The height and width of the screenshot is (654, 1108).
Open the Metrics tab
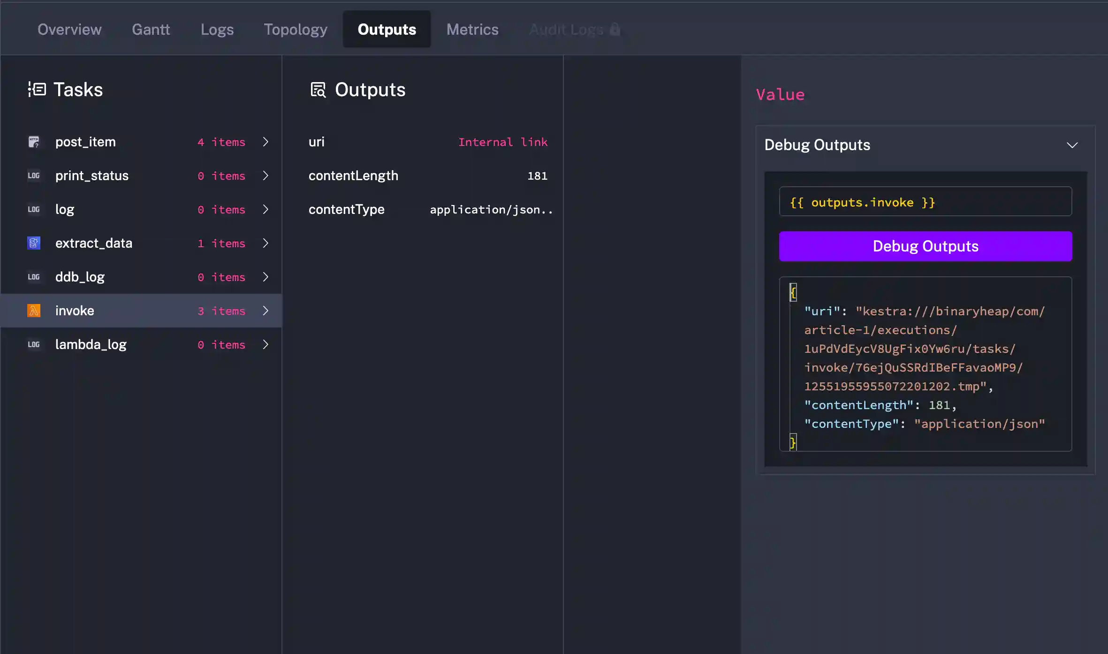click(472, 29)
